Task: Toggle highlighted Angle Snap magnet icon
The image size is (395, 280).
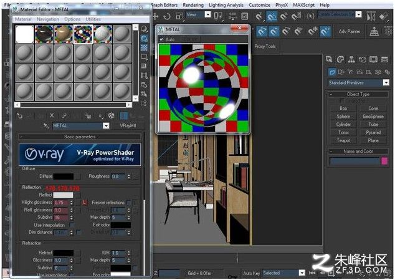Action: 272,16
